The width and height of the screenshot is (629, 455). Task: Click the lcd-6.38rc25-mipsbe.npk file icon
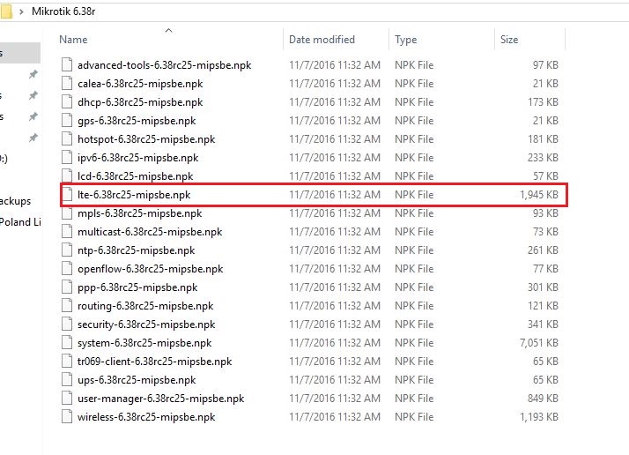67,175
